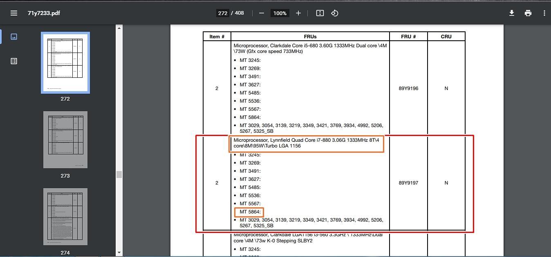Click the sidebar scroll down arrow

[119, 253]
